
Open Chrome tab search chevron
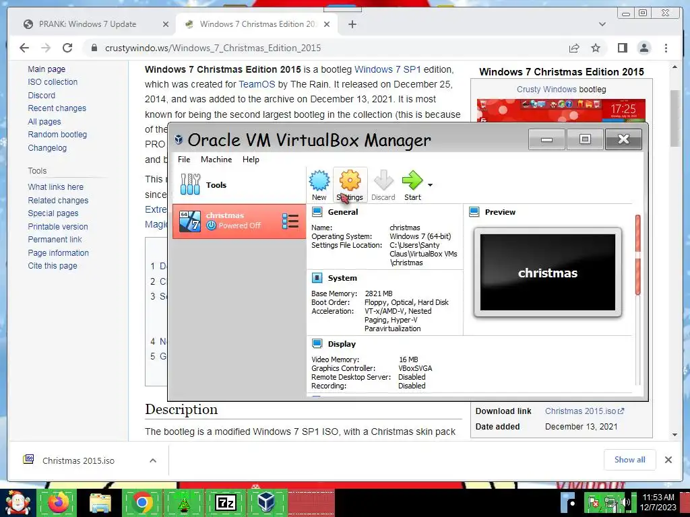[x=602, y=25]
